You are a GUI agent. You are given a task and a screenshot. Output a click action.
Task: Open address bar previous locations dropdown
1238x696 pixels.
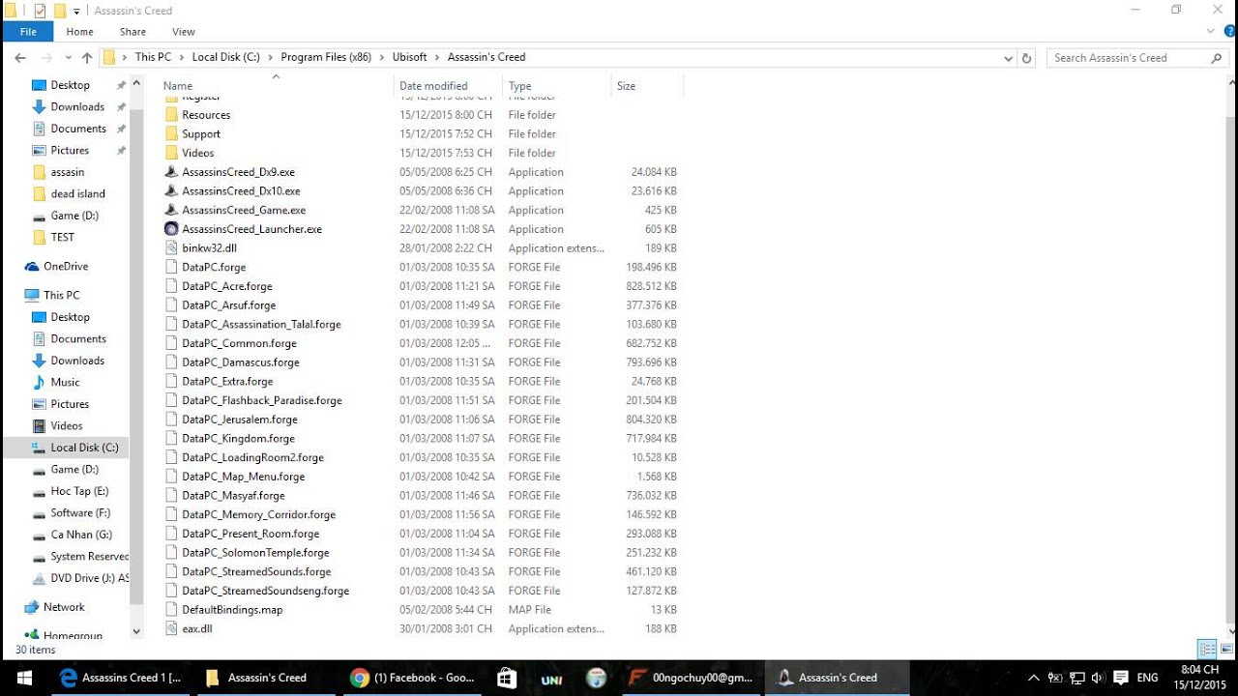1009,58
